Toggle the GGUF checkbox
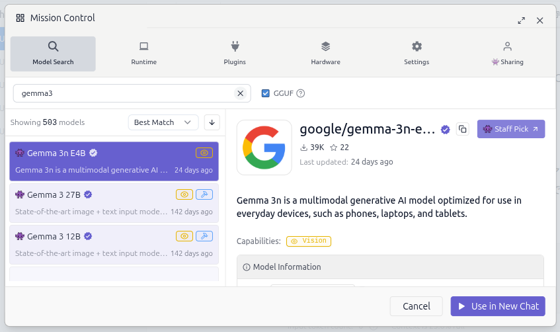The image size is (560, 332). 266,93
